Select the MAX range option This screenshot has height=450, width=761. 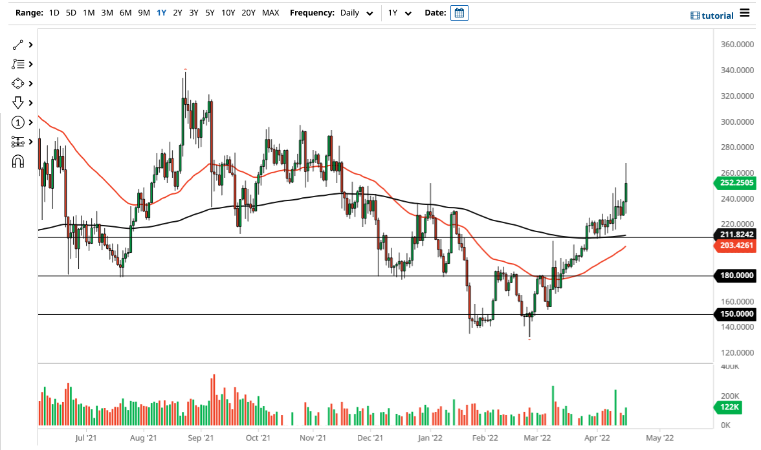click(270, 12)
